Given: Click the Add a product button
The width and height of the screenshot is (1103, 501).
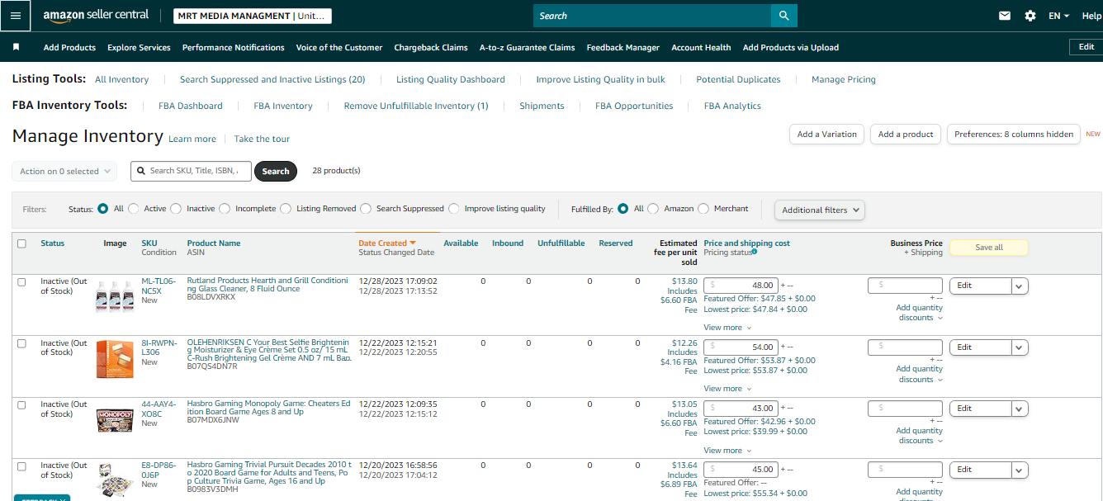Looking at the screenshot, I should coord(906,134).
